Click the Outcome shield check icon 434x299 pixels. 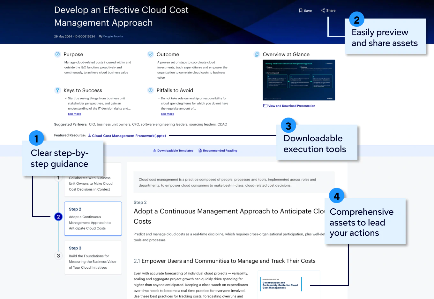[151, 54]
